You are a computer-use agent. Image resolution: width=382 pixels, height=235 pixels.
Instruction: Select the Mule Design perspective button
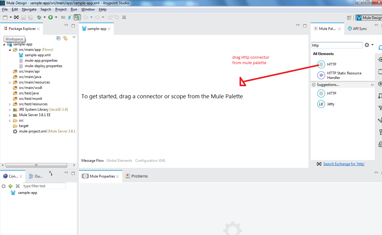click(369, 18)
